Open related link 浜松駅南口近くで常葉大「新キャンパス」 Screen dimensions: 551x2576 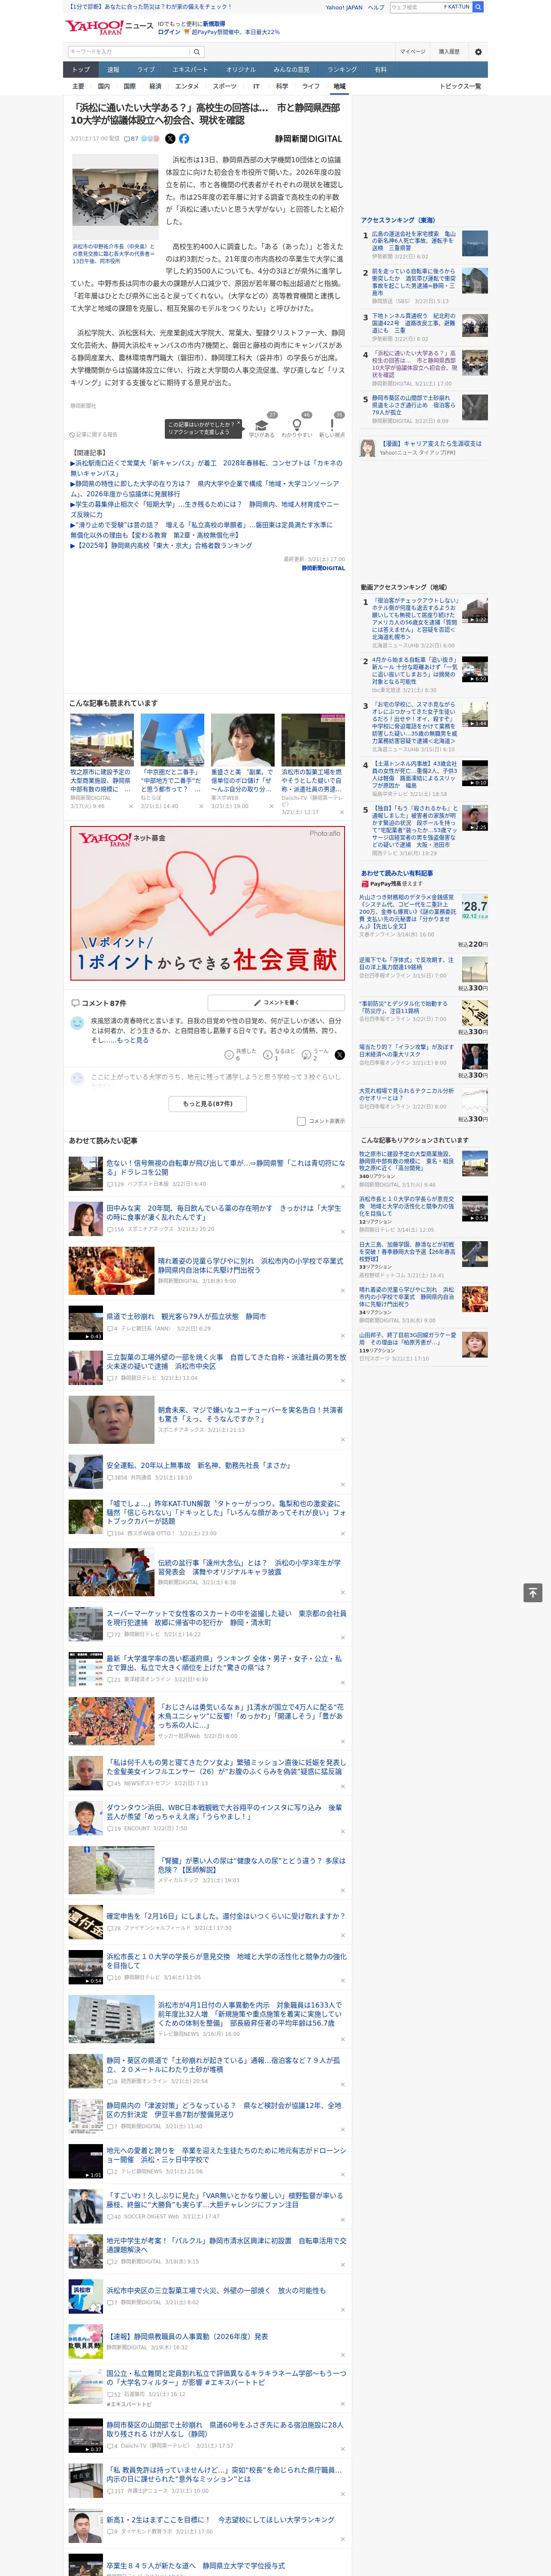tap(206, 468)
